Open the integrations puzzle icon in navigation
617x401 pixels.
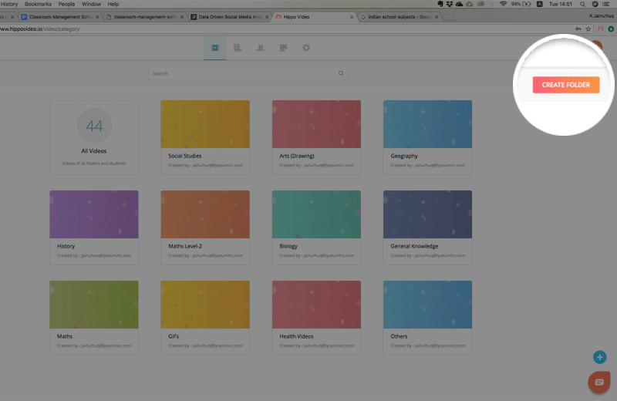[283, 48]
